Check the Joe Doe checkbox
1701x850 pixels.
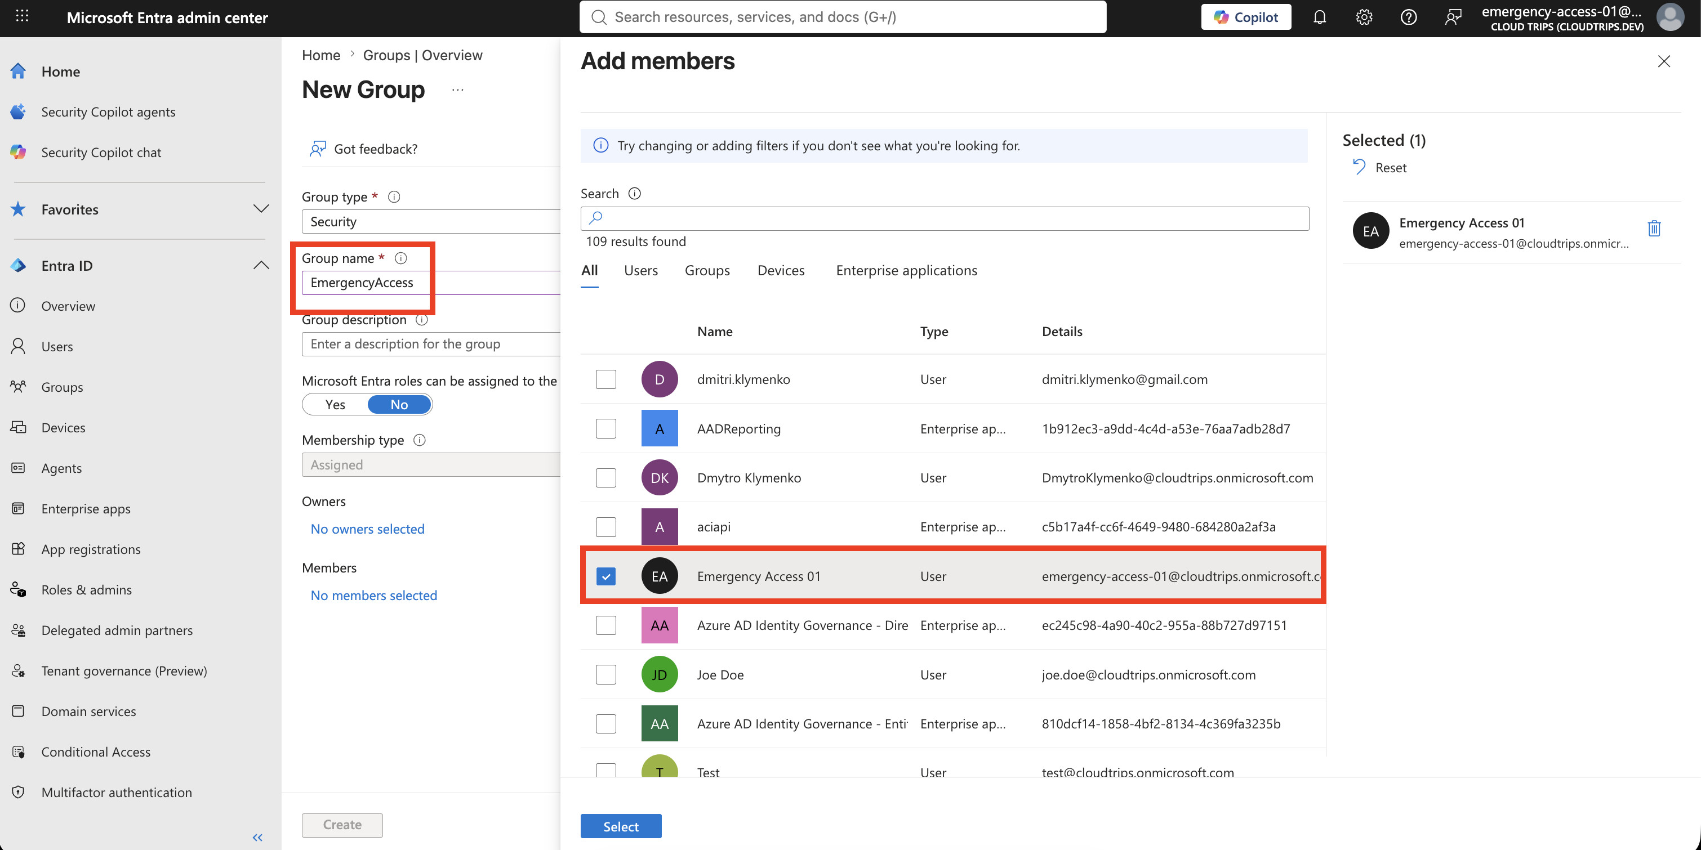click(x=605, y=674)
